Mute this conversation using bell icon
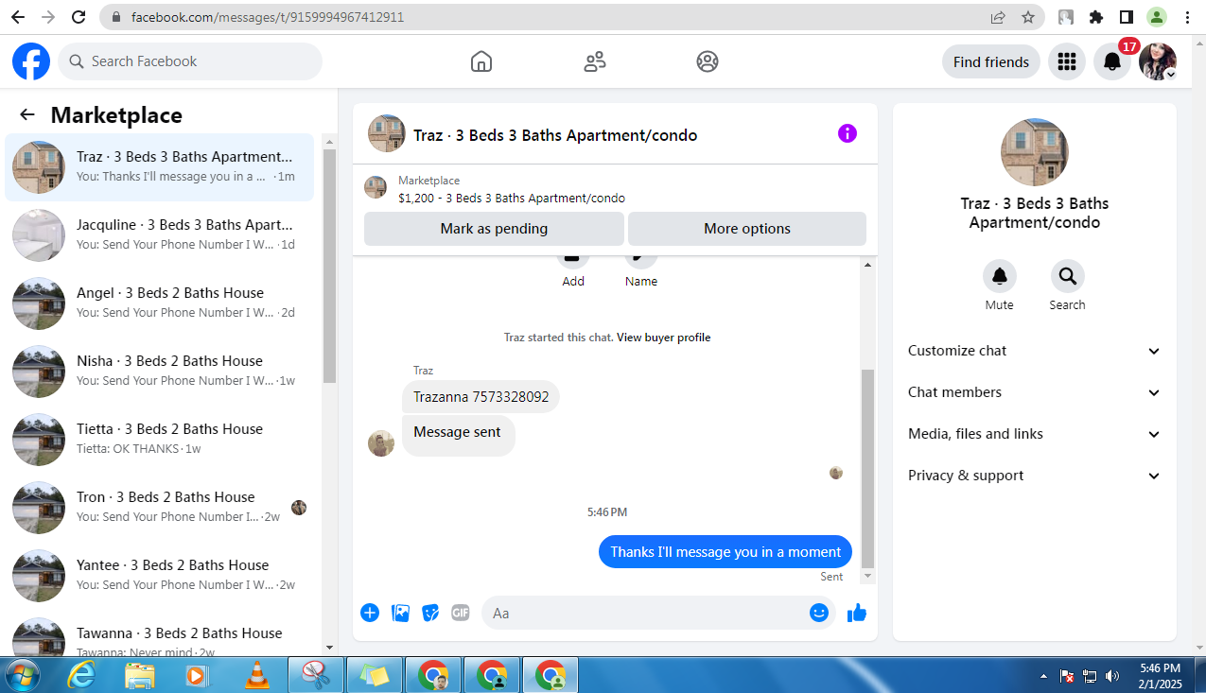Image resolution: width=1206 pixels, height=693 pixels. click(1000, 276)
